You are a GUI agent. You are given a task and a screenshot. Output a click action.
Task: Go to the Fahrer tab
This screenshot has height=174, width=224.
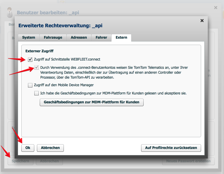101,37
